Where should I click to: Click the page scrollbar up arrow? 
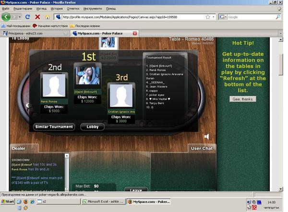(x=280, y=39)
